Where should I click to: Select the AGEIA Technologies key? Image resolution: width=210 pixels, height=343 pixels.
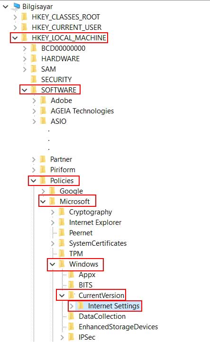(82, 111)
